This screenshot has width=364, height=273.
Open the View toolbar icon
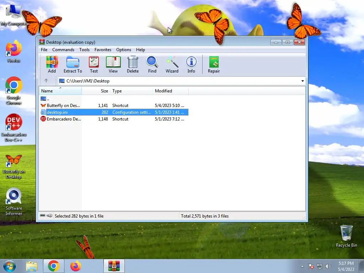tap(113, 65)
